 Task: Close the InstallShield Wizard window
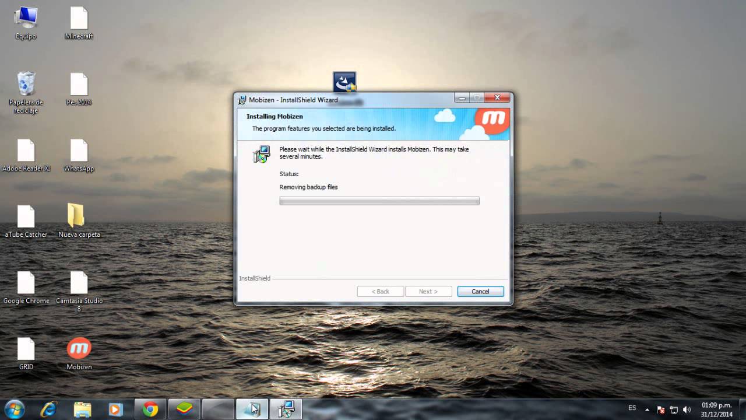[497, 97]
